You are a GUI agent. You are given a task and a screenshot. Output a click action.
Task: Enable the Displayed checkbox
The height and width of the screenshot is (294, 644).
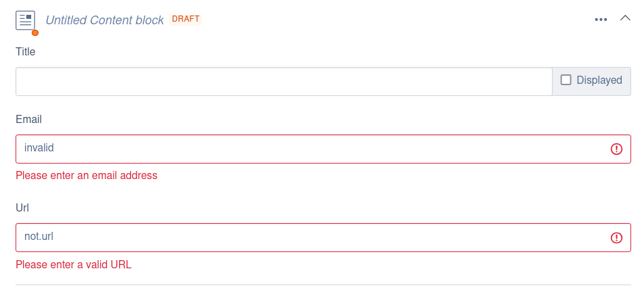coord(566,80)
